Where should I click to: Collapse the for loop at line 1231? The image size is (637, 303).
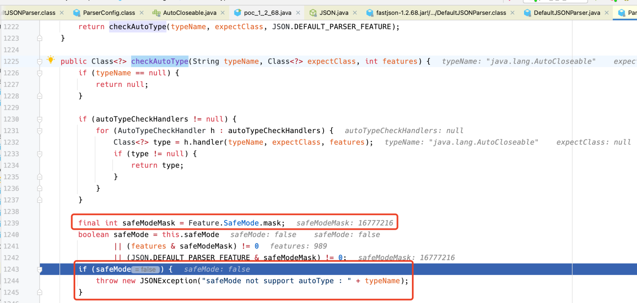[39, 131]
